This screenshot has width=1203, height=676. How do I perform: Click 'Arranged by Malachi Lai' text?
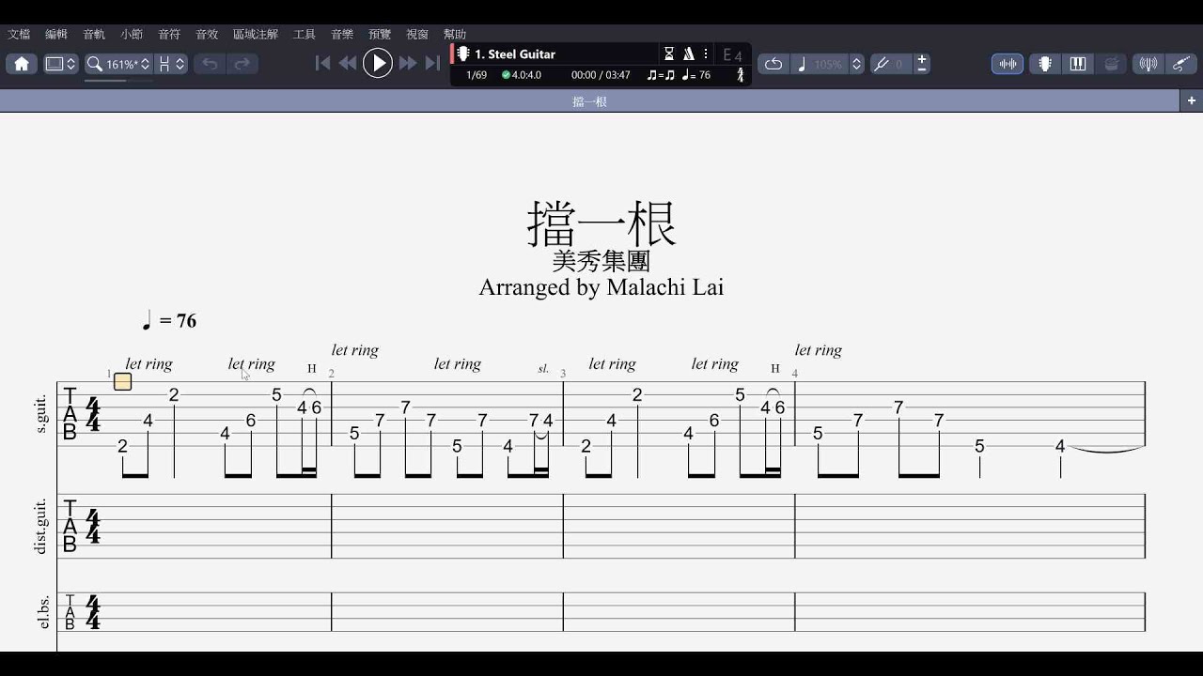pos(601,287)
